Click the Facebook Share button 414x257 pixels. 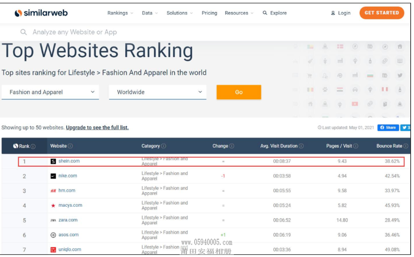pyautogui.click(x=388, y=127)
